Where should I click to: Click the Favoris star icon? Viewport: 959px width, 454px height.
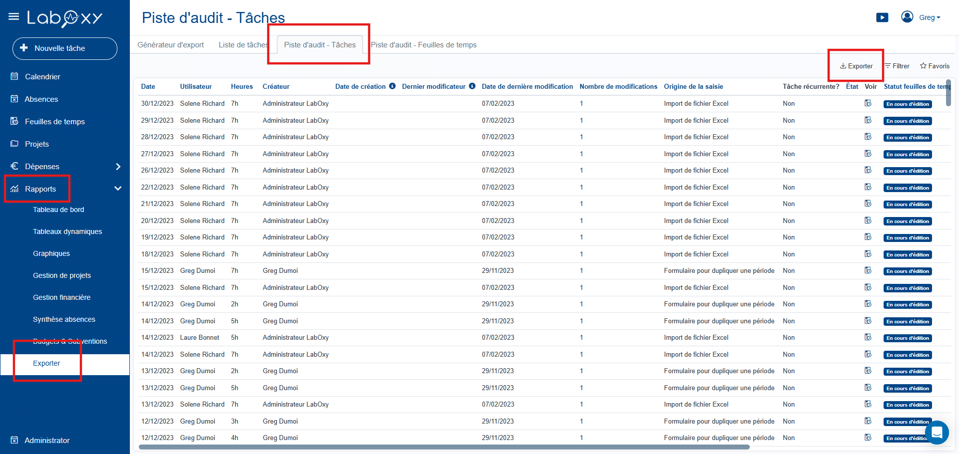pyautogui.click(x=923, y=66)
